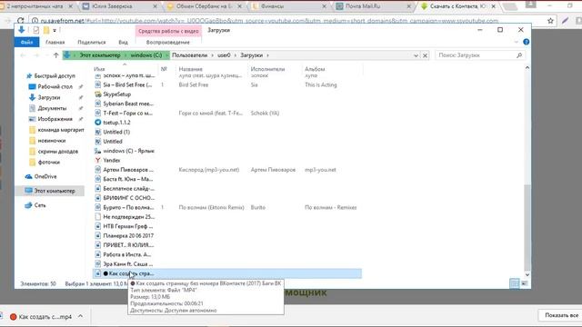Open the Поделиться ribbon tab

92,43
